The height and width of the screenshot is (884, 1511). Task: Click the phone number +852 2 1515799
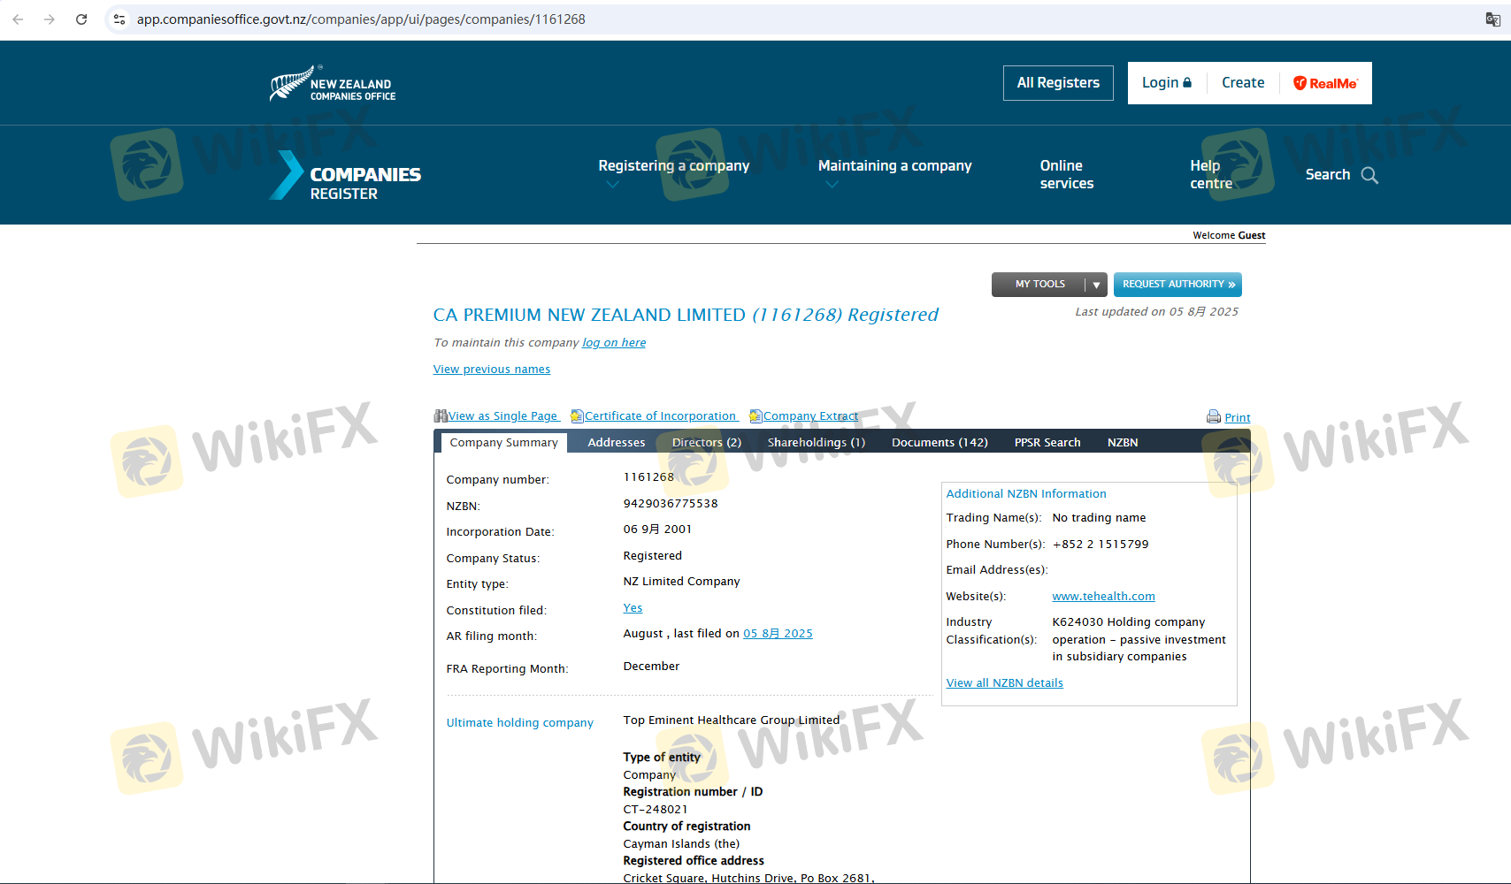[x=1101, y=545]
